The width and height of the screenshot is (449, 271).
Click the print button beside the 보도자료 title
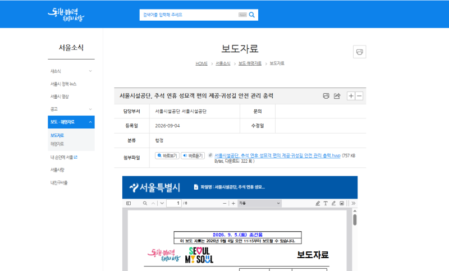[x=359, y=52]
